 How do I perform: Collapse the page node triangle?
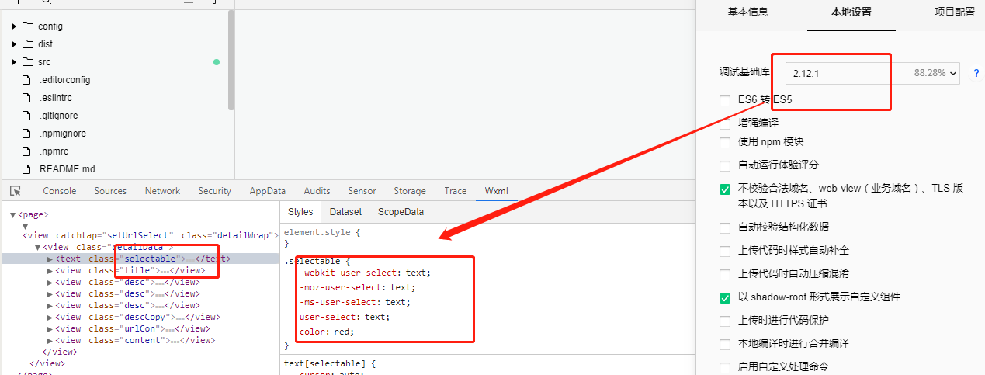coord(12,215)
